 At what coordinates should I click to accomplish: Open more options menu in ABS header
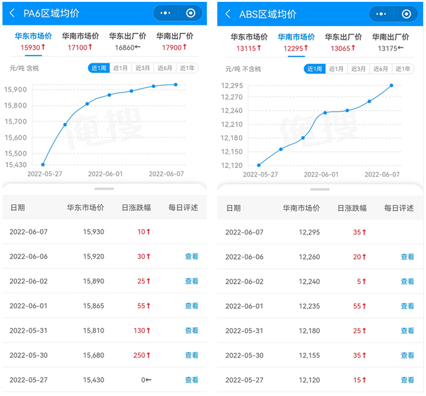point(381,14)
